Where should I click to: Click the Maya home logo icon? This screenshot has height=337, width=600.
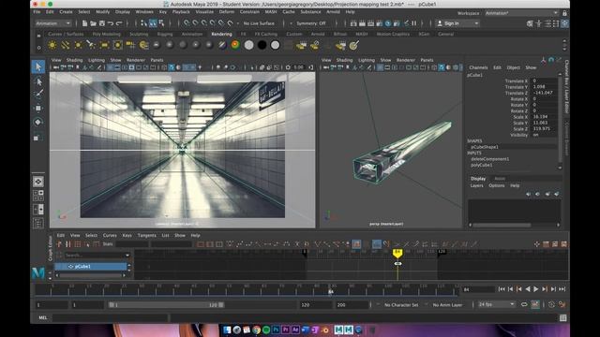click(38, 273)
